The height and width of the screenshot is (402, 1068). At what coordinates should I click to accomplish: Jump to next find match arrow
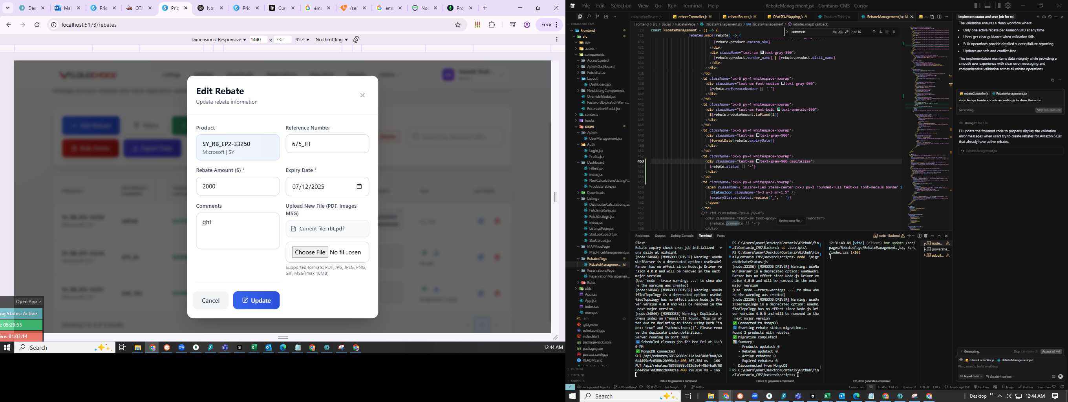(x=881, y=32)
